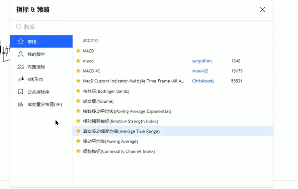Toggle favorite star for lowercase macd
Screen dimensions: 298x189
(78, 61)
